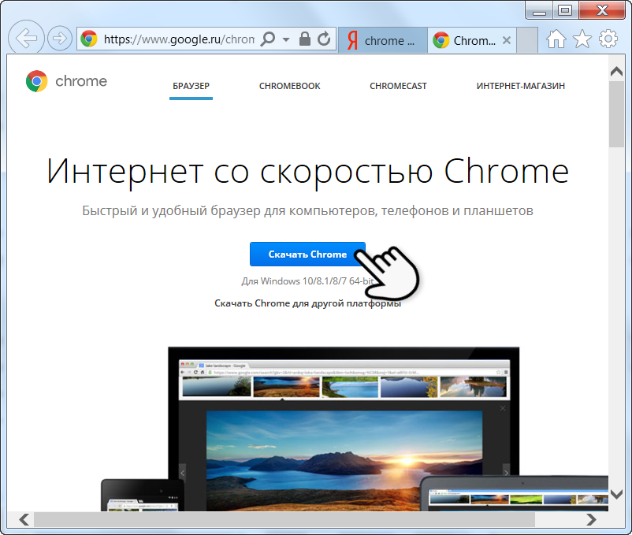Open the address bar dropdown arrow
Viewport: 632px width, 535px height.
tap(286, 39)
